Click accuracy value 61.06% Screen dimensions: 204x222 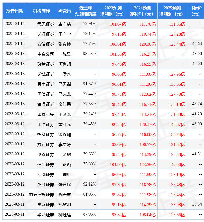90,194
